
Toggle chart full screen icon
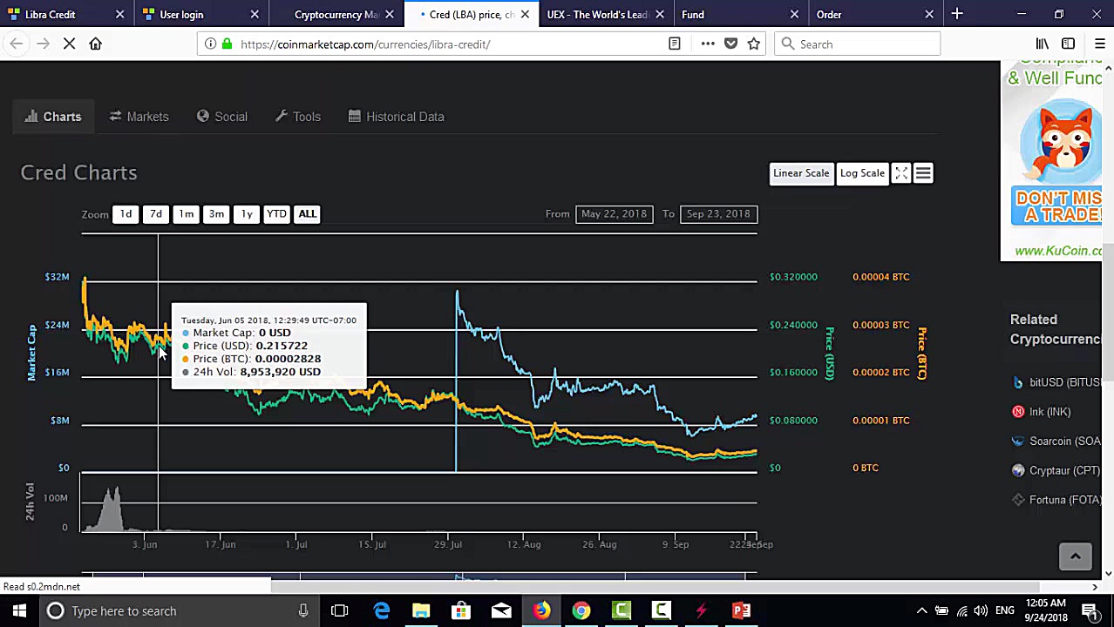(901, 173)
